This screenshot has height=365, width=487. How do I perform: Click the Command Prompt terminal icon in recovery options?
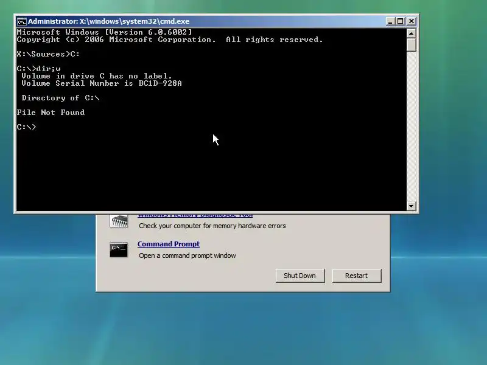pyautogui.click(x=119, y=250)
